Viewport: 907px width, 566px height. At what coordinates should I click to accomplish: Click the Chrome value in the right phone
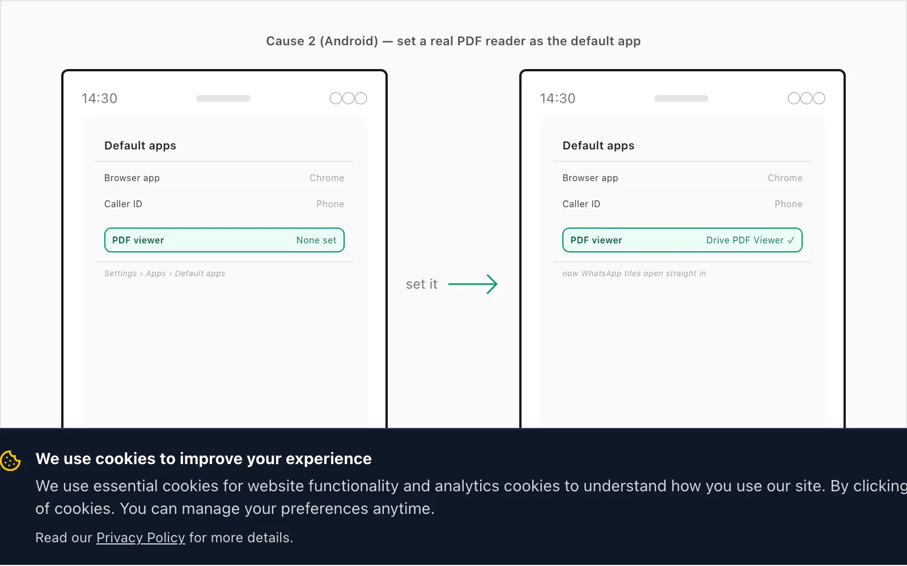point(785,178)
